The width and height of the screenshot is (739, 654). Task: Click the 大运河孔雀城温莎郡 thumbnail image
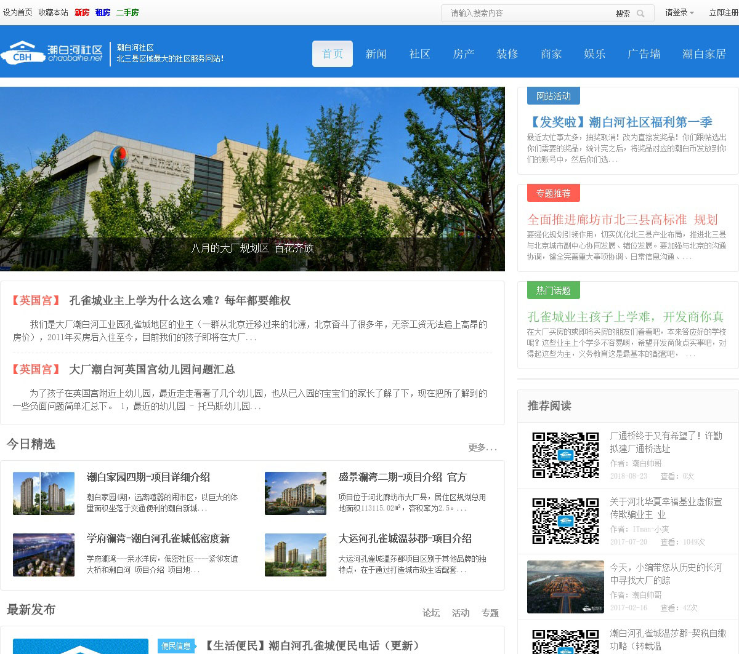pos(296,555)
